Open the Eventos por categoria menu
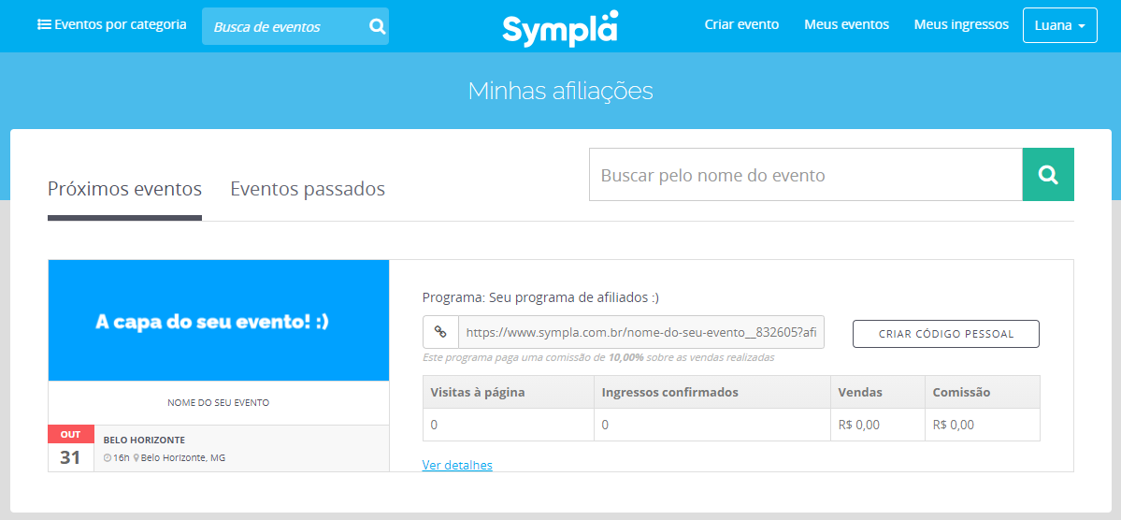Viewport: 1121px width, 520px height. tap(111, 25)
